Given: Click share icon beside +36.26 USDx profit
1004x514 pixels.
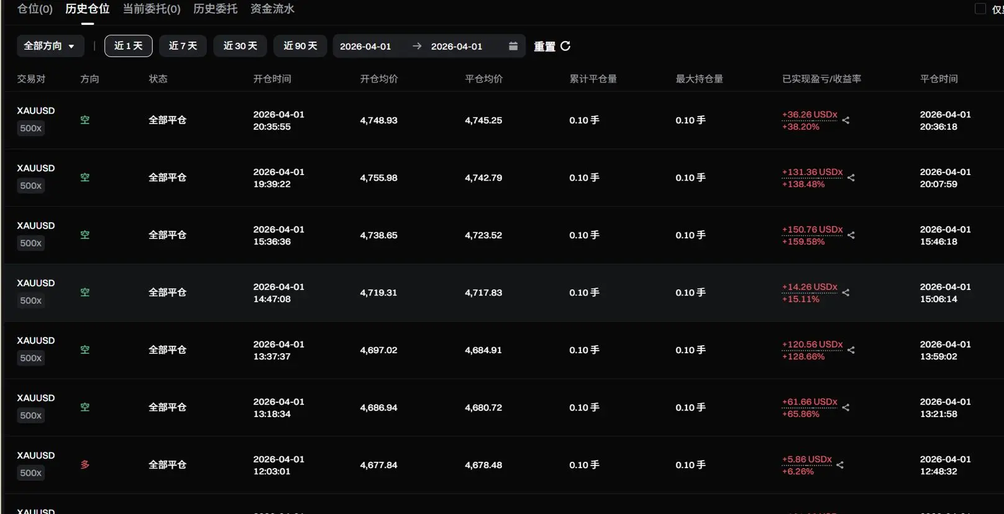Looking at the screenshot, I should coord(846,120).
